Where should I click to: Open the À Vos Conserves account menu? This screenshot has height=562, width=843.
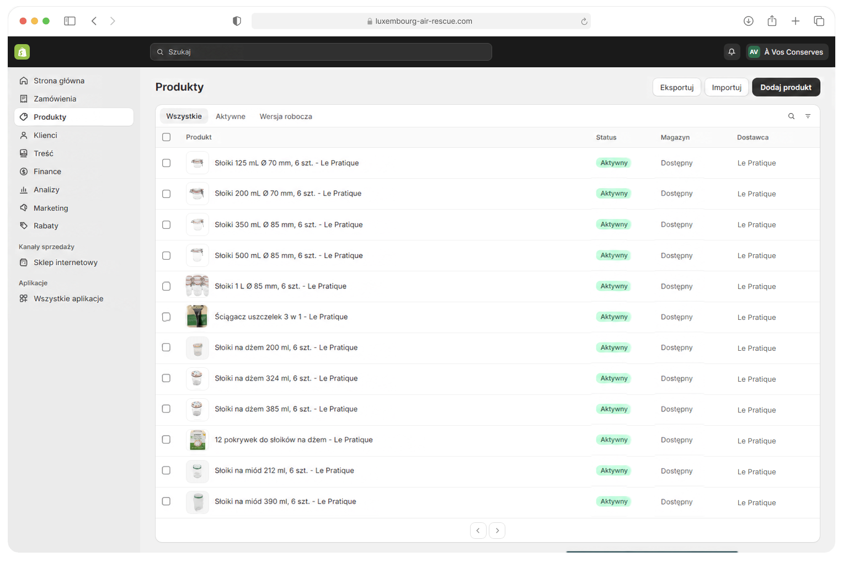pos(787,52)
